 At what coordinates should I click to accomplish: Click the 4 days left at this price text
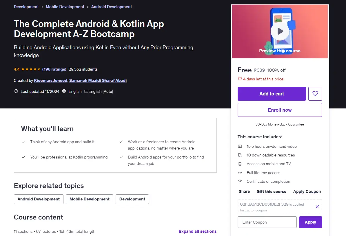264,79
